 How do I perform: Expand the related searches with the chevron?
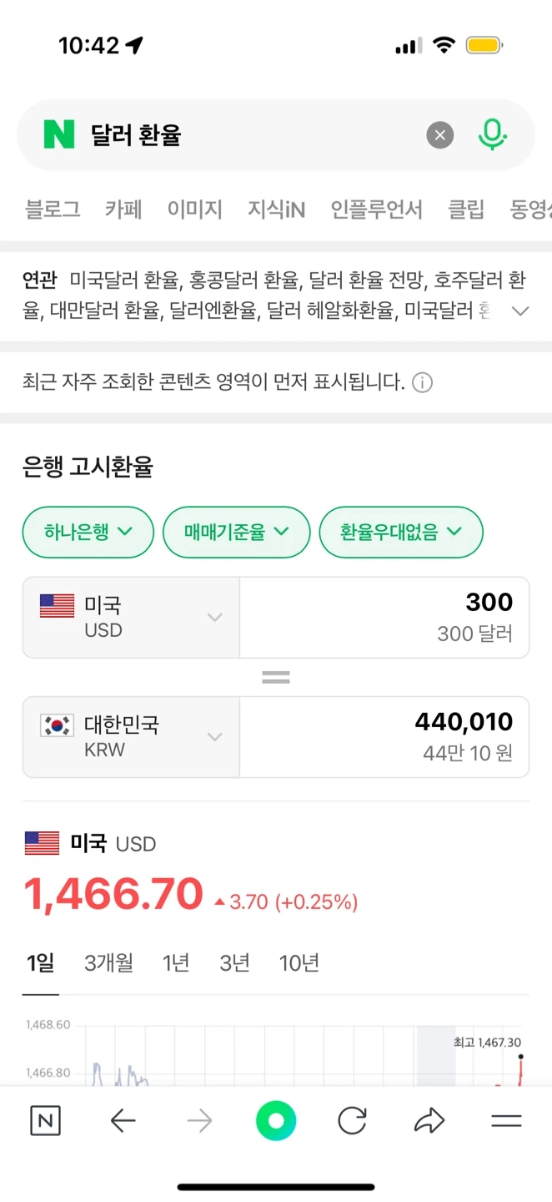coord(520,311)
